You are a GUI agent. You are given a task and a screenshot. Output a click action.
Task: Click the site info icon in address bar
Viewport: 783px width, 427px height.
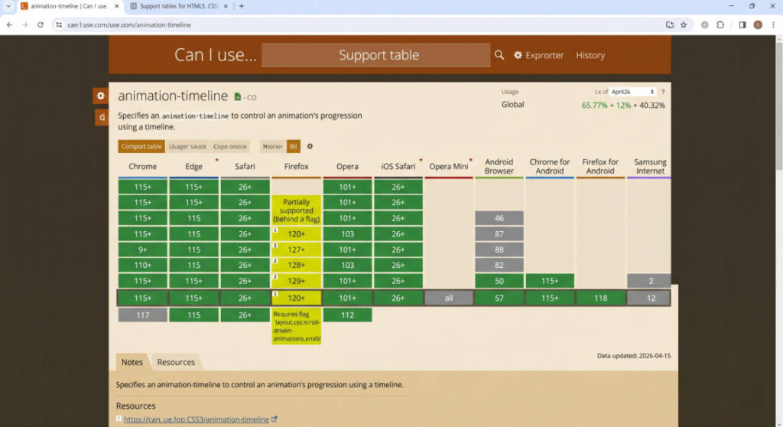pos(59,24)
